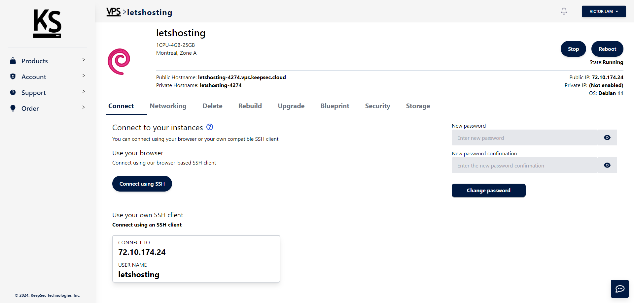Follow the VPS breadcrumb link
Screen dimensions: 634x303
113,12
